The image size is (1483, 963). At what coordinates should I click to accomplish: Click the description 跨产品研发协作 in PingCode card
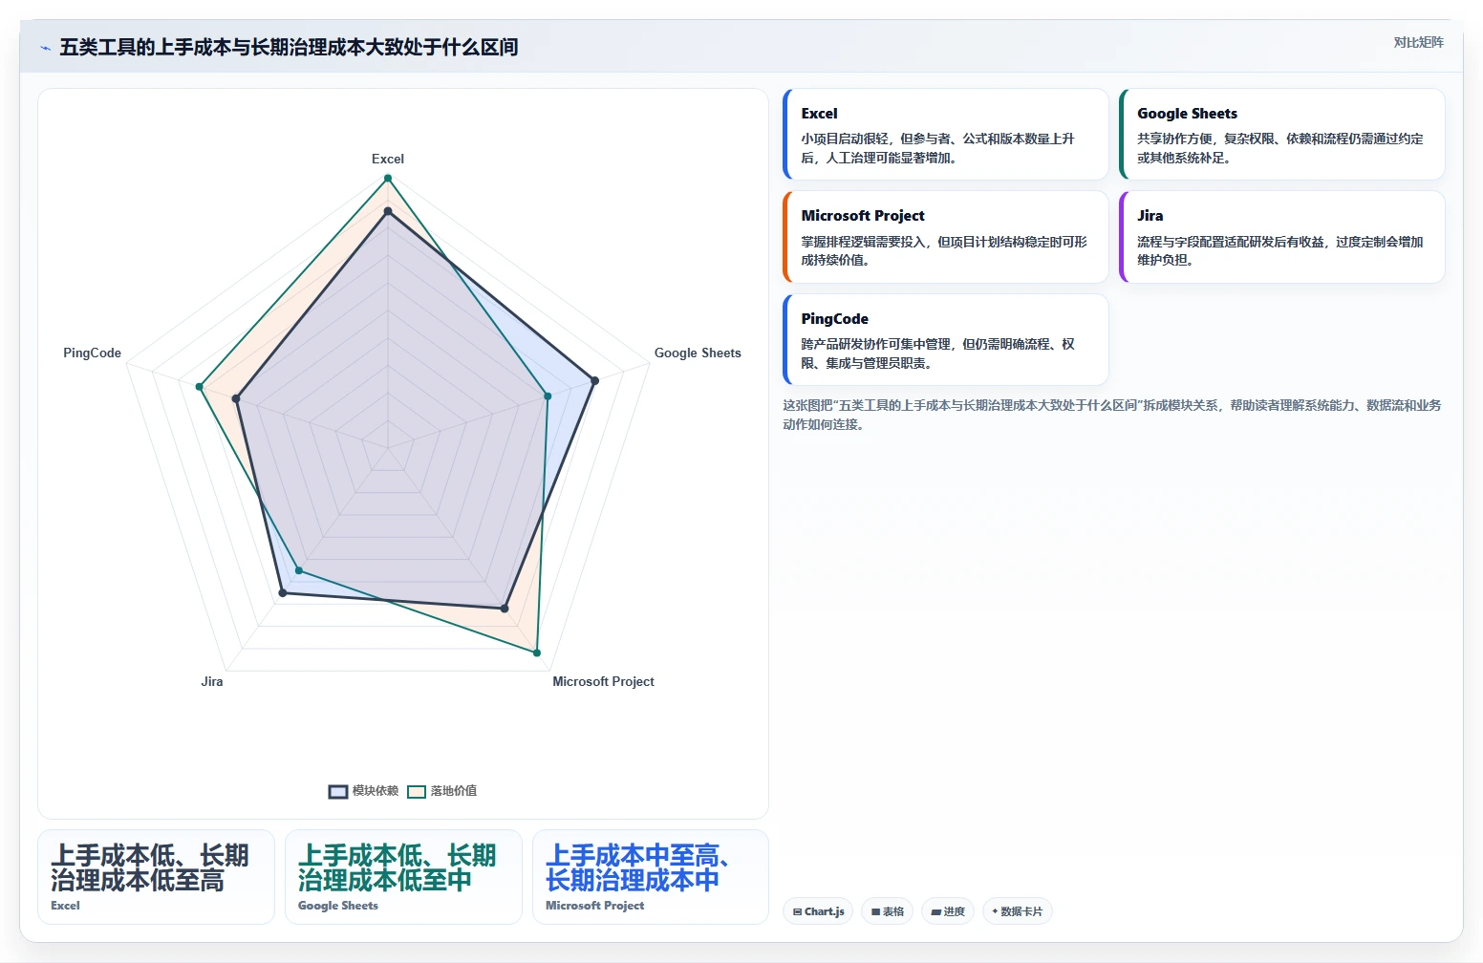pyautogui.click(x=938, y=353)
